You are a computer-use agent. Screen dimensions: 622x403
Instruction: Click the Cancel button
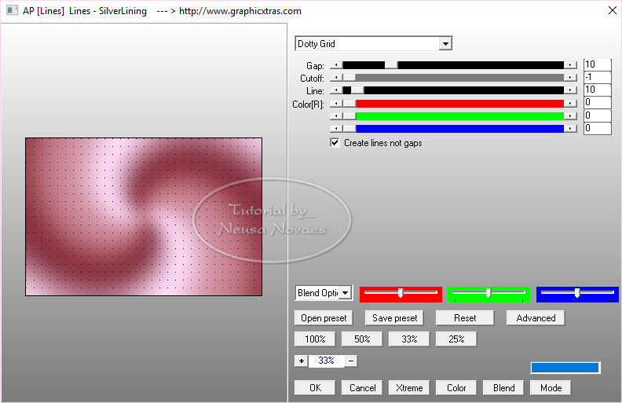tap(362, 388)
